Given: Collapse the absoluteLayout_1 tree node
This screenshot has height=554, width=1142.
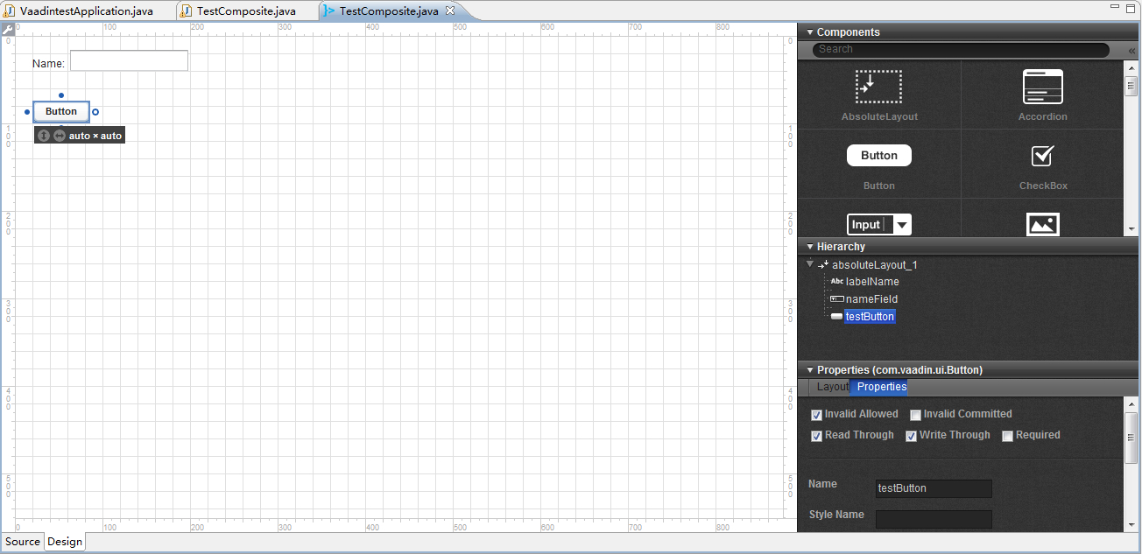Looking at the screenshot, I should [810, 264].
